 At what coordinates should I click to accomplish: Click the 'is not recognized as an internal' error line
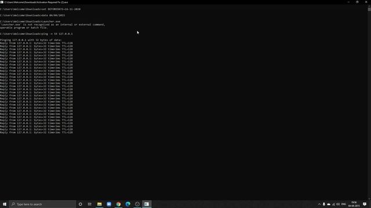tap(53, 24)
